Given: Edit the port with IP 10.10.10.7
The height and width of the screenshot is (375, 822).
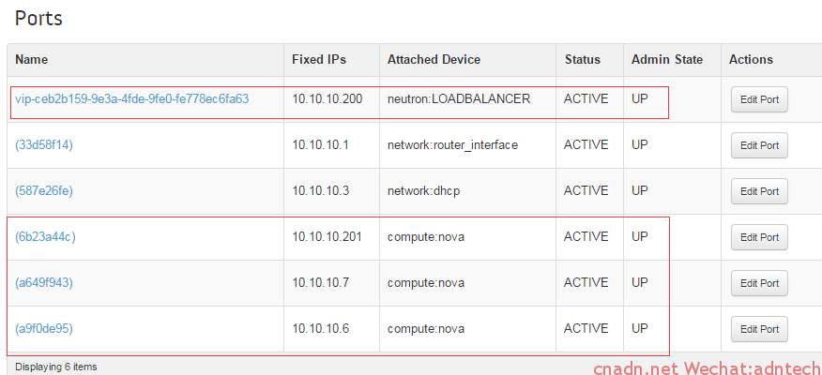Looking at the screenshot, I should click(x=760, y=283).
